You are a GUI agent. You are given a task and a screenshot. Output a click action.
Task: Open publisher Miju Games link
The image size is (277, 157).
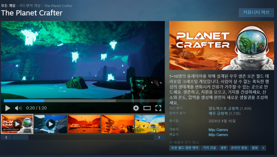[218, 135]
